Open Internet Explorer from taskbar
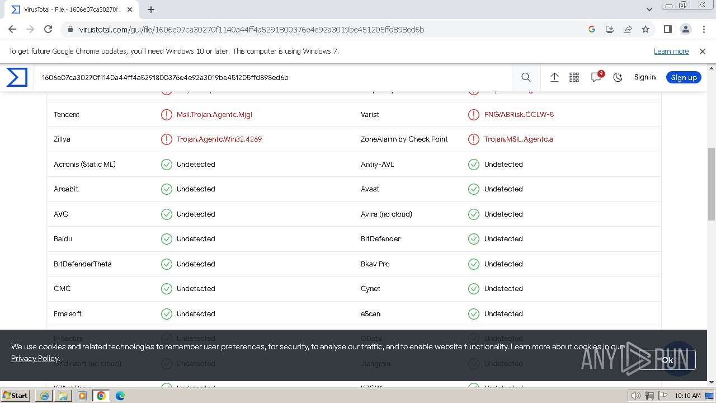 click(44, 395)
